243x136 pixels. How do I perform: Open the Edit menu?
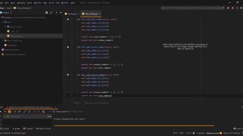pos(7,3)
